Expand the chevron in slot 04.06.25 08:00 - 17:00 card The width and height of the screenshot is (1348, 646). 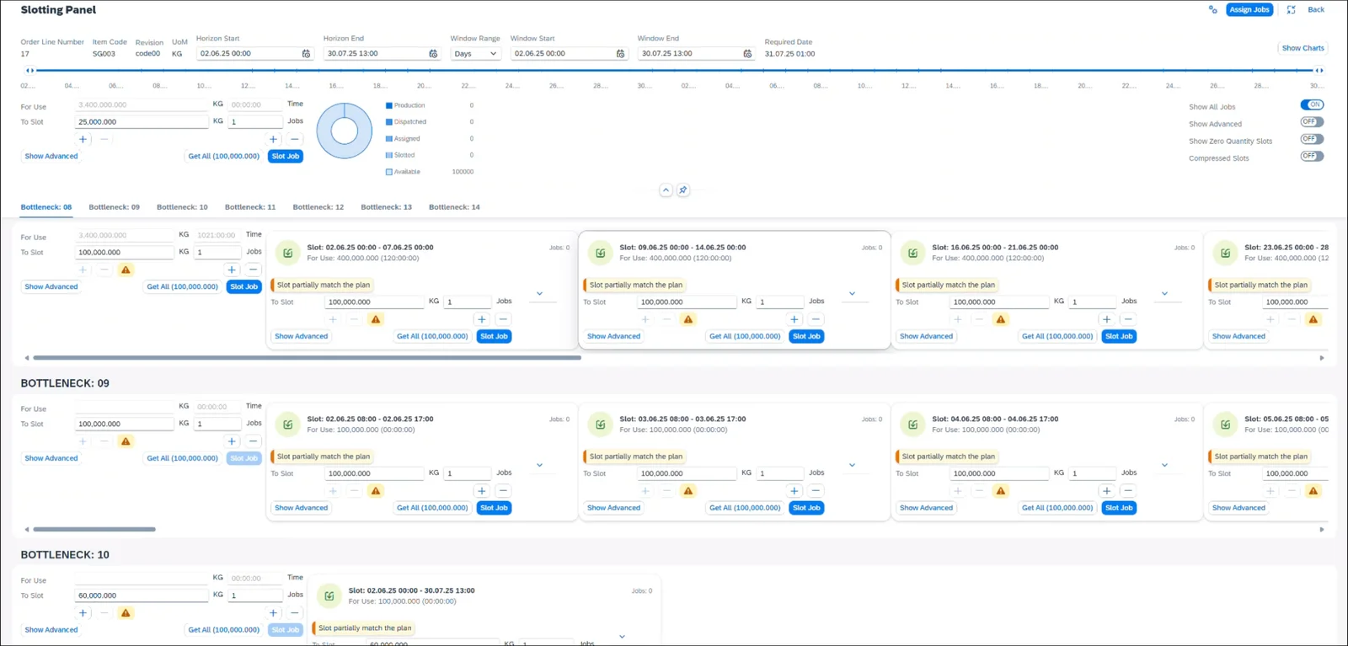click(x=1164, y=465)
